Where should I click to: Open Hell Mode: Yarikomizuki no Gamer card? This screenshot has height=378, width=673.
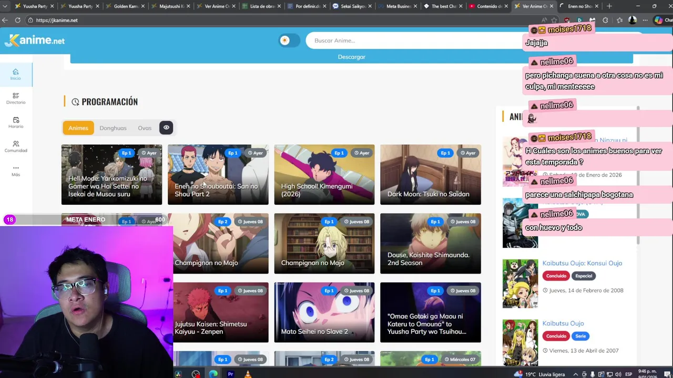pyautogui.click(x=111, y=174)
